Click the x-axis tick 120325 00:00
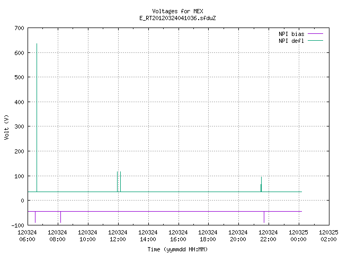Screen dimensions: 339x254 click(298, 236)
